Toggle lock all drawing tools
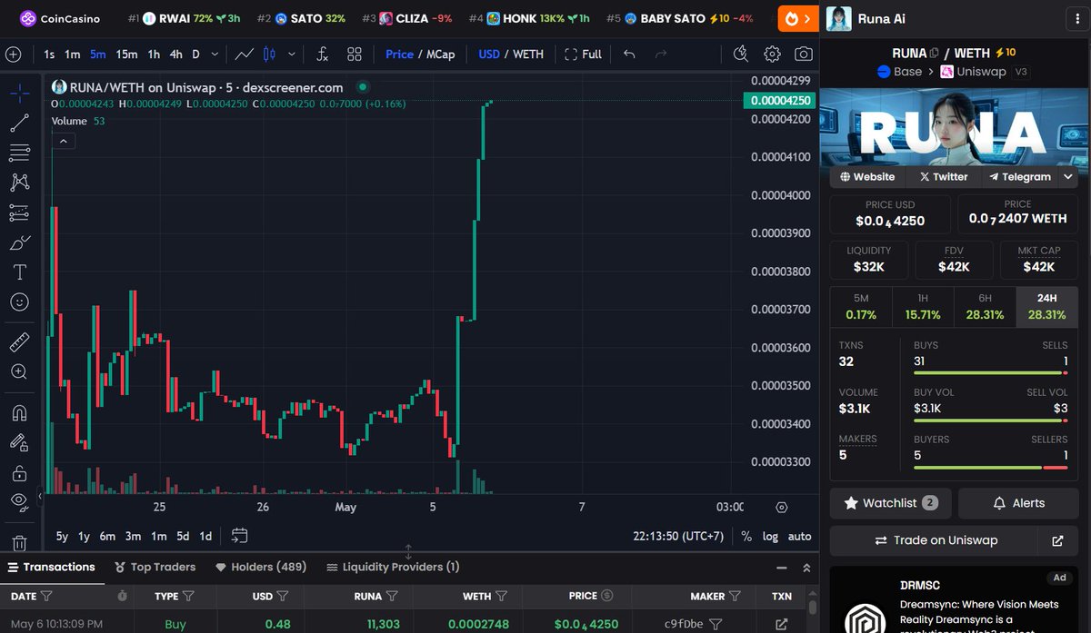1091x633 pixels. pyautogui.click(x=19, y=472)
